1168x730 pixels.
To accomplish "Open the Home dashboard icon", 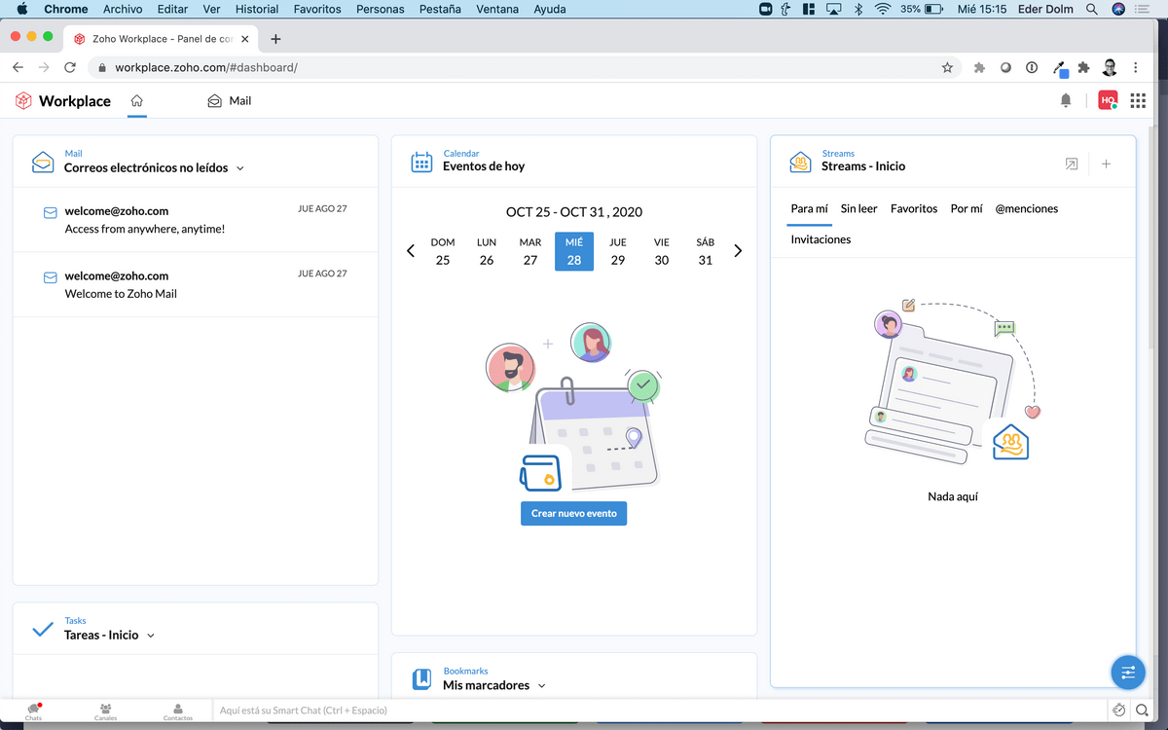I will (x=137, y=100).
